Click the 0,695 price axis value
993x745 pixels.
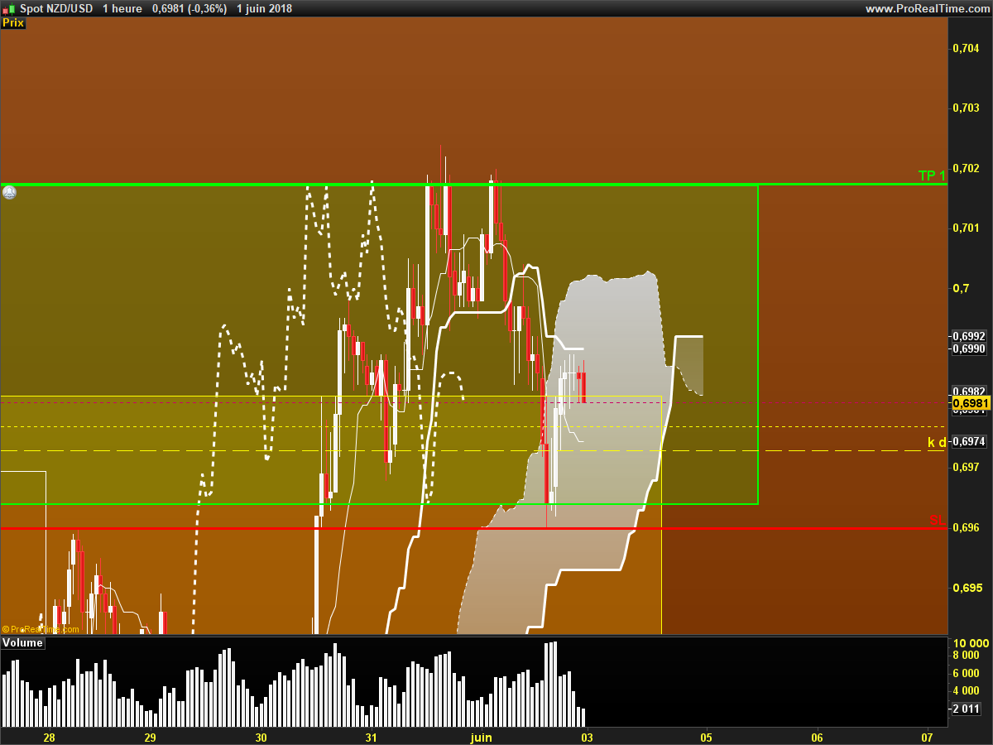[967, 588]
